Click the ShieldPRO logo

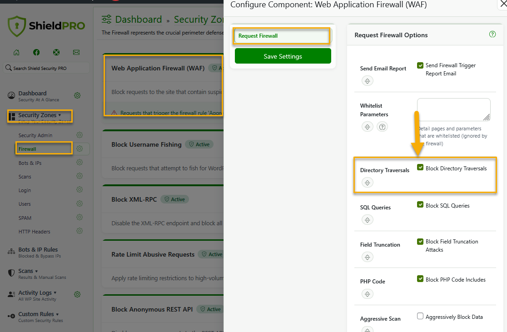46,26
